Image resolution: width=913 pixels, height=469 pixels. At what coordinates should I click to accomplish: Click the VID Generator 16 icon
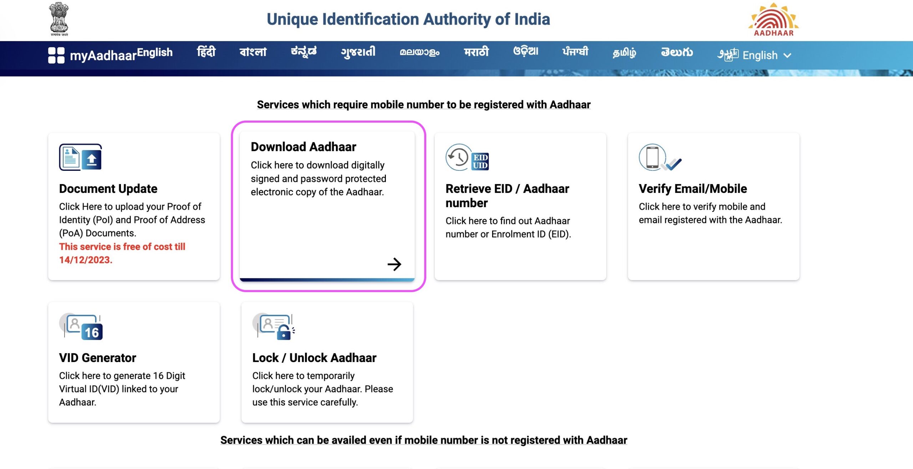pyautogui.click(x=81, y=327)
